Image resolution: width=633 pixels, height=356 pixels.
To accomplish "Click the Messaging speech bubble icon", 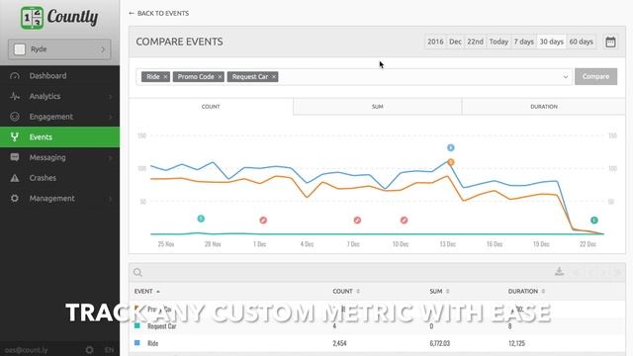I will pyautogui.click(x=15, y=157).
